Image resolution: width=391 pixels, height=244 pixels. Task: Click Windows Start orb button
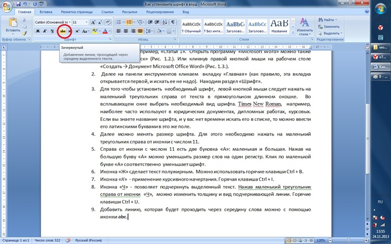(381, 9)
